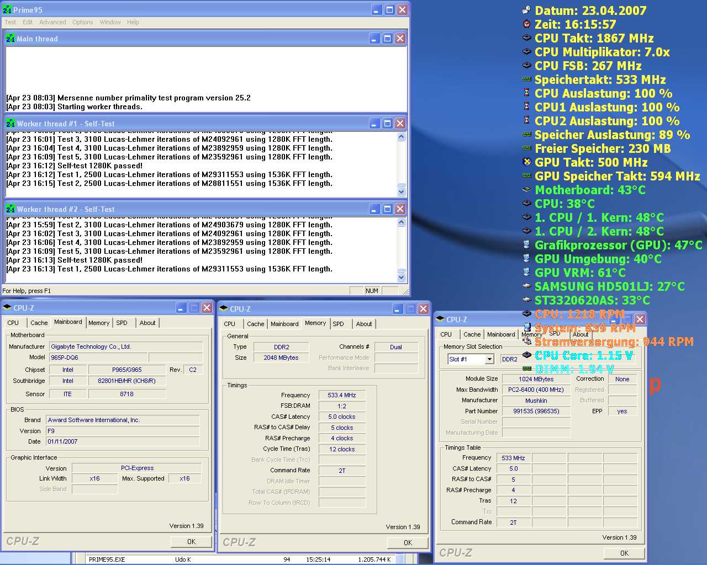Switch to Mainboard tab in Memory CPU-Z window
Viewport: 707px width, 565px height.
point(284,324)
